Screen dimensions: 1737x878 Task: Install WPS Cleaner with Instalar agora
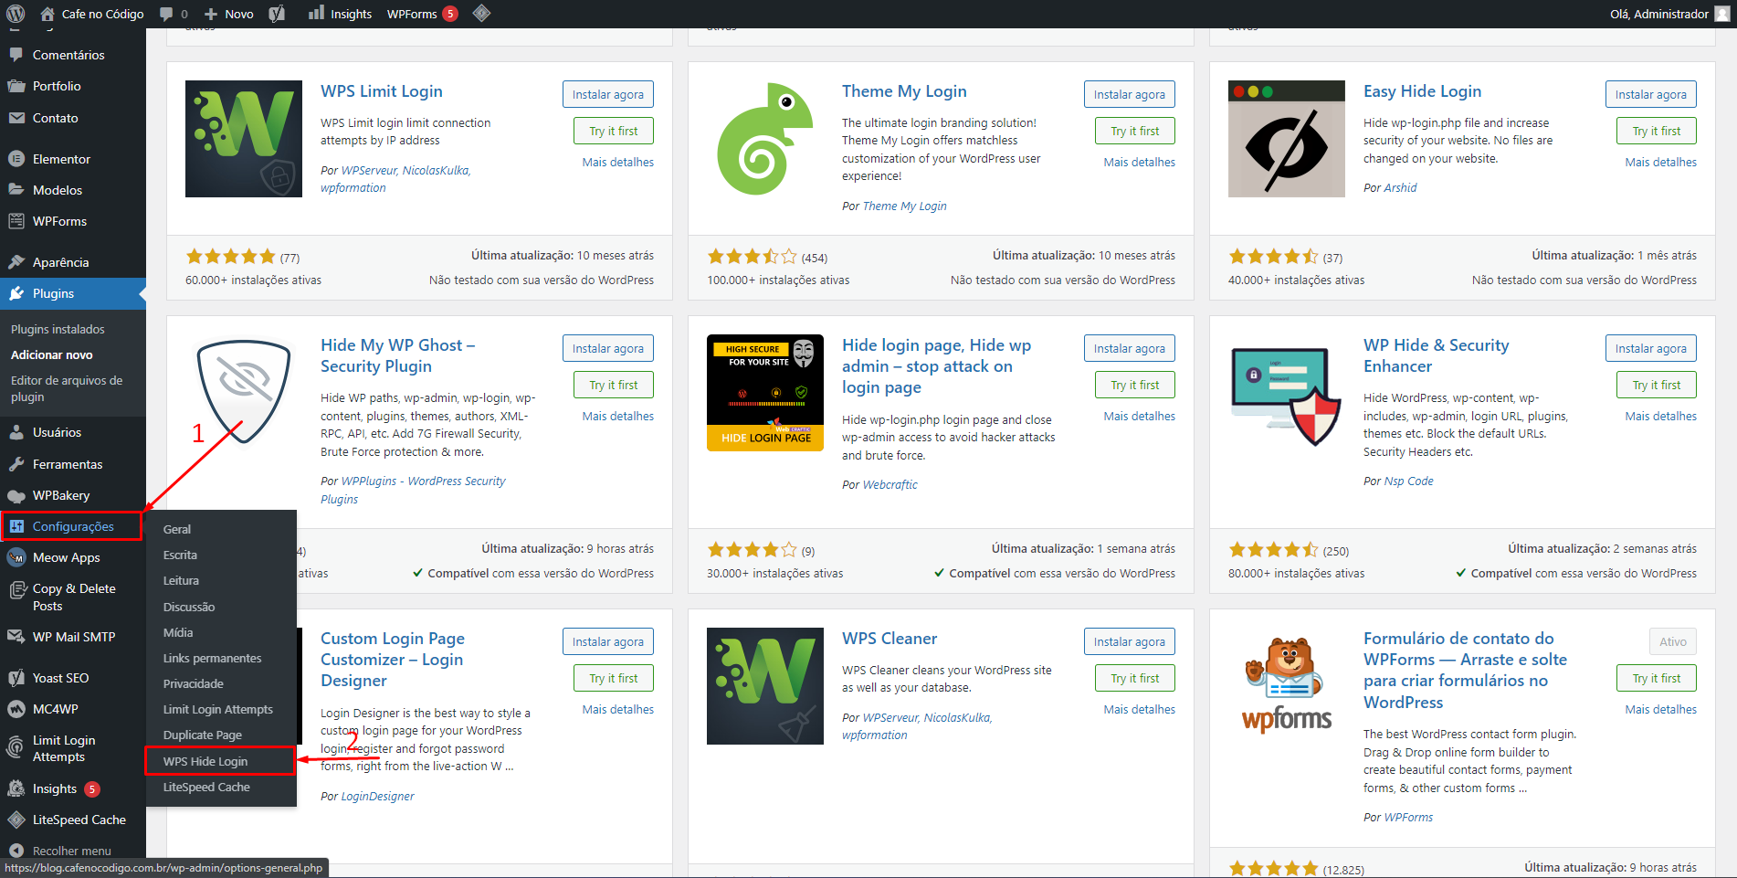tap(1129, 641)
